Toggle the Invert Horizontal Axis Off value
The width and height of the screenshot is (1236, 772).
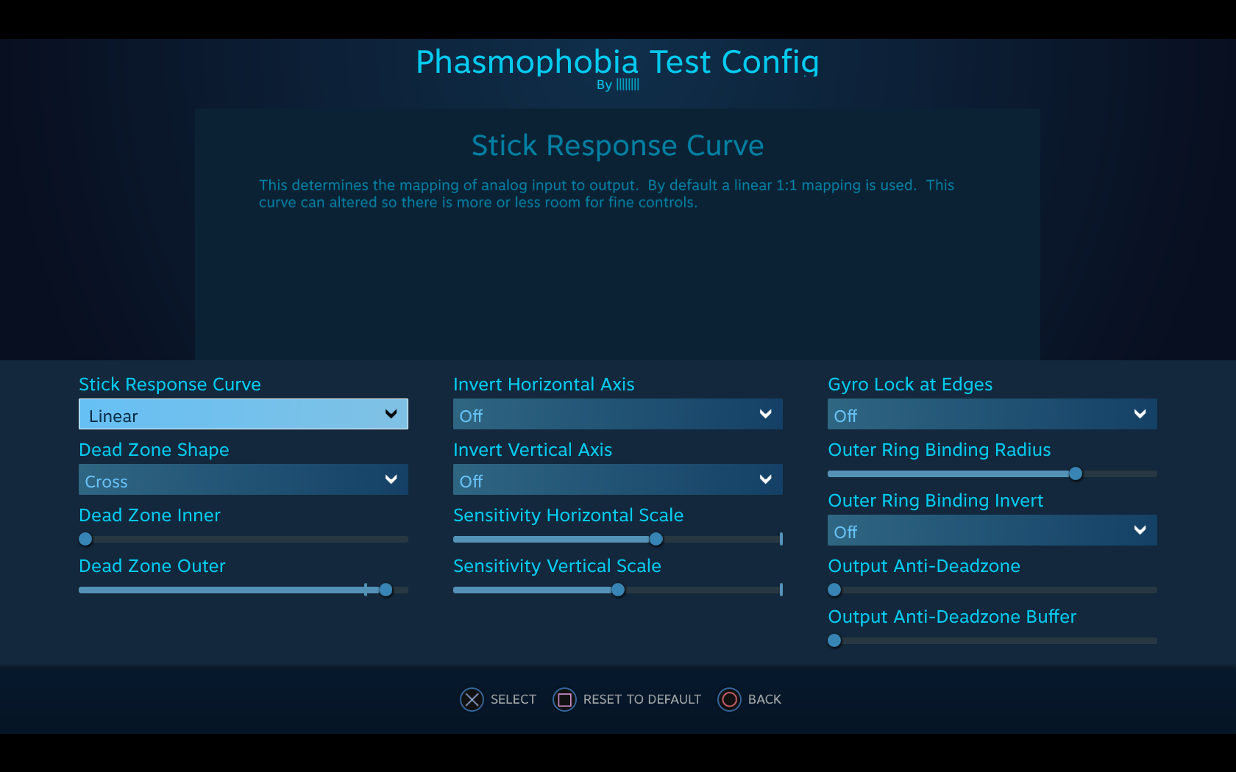tap(471, 416)
